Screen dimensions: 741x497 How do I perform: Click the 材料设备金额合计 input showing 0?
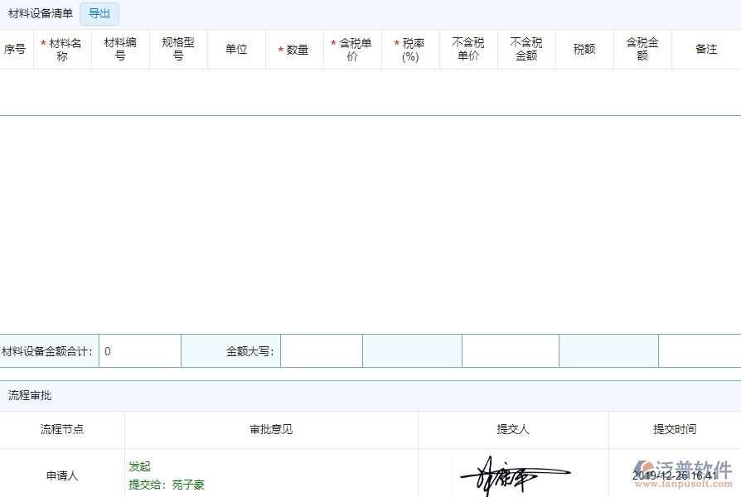pos(139,350)
